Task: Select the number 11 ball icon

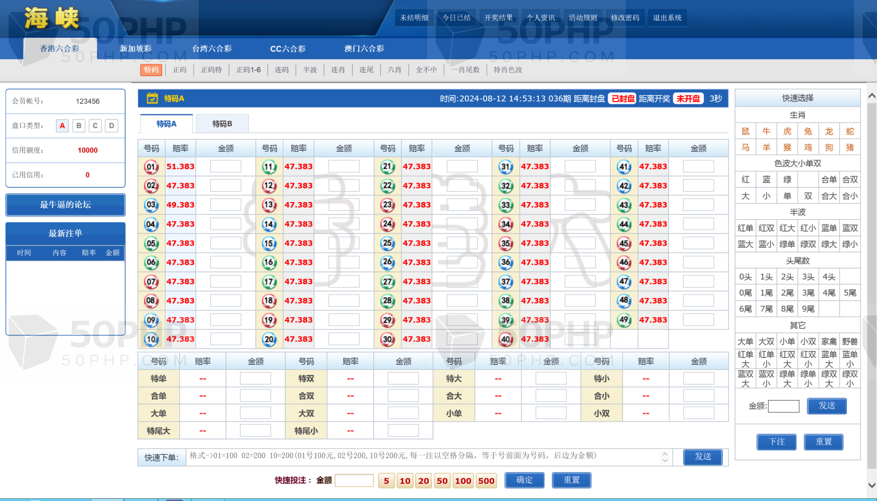Action: [x=269, y=167]
